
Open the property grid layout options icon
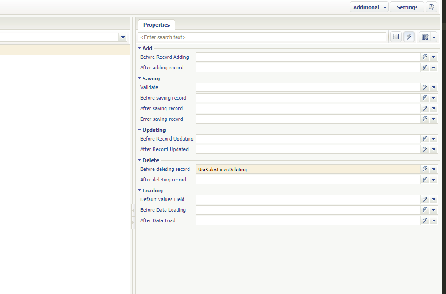point(425,37)
